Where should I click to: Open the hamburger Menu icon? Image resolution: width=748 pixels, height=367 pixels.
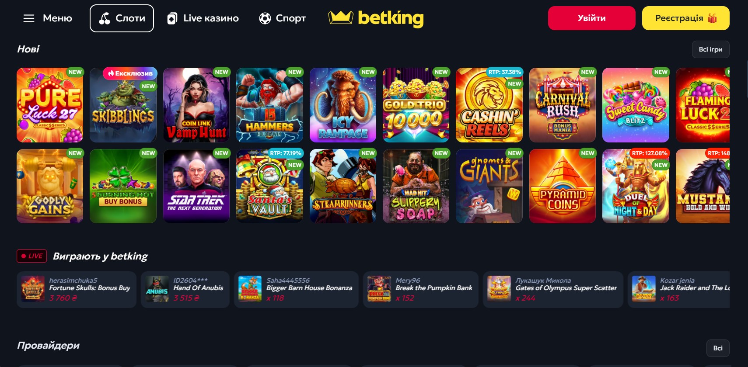pyautogui.click(x=29, y=18)
